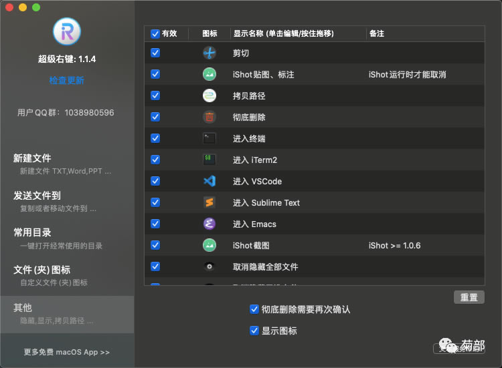The height and width of the screenshot is (368, 502).
Task: Toggle the 进入终端 checkbox
Action: pyautogui.click(x=155, y=139)
